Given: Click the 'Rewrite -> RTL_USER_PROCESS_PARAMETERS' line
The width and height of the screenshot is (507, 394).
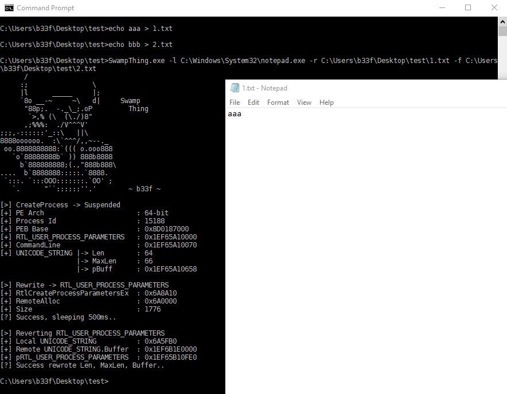Looking at the screenshot, I should [84, 285].
